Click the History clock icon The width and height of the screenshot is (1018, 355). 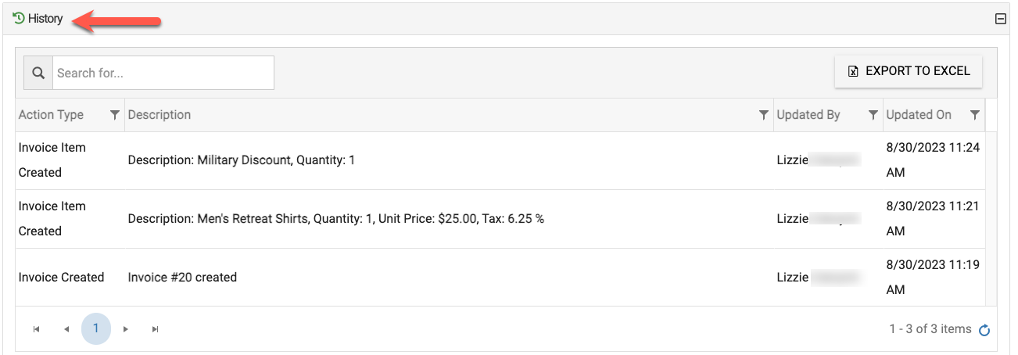[19, 18]
